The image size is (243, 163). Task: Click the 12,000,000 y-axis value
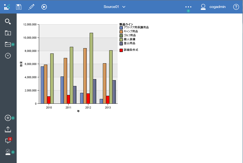(30, 25)
